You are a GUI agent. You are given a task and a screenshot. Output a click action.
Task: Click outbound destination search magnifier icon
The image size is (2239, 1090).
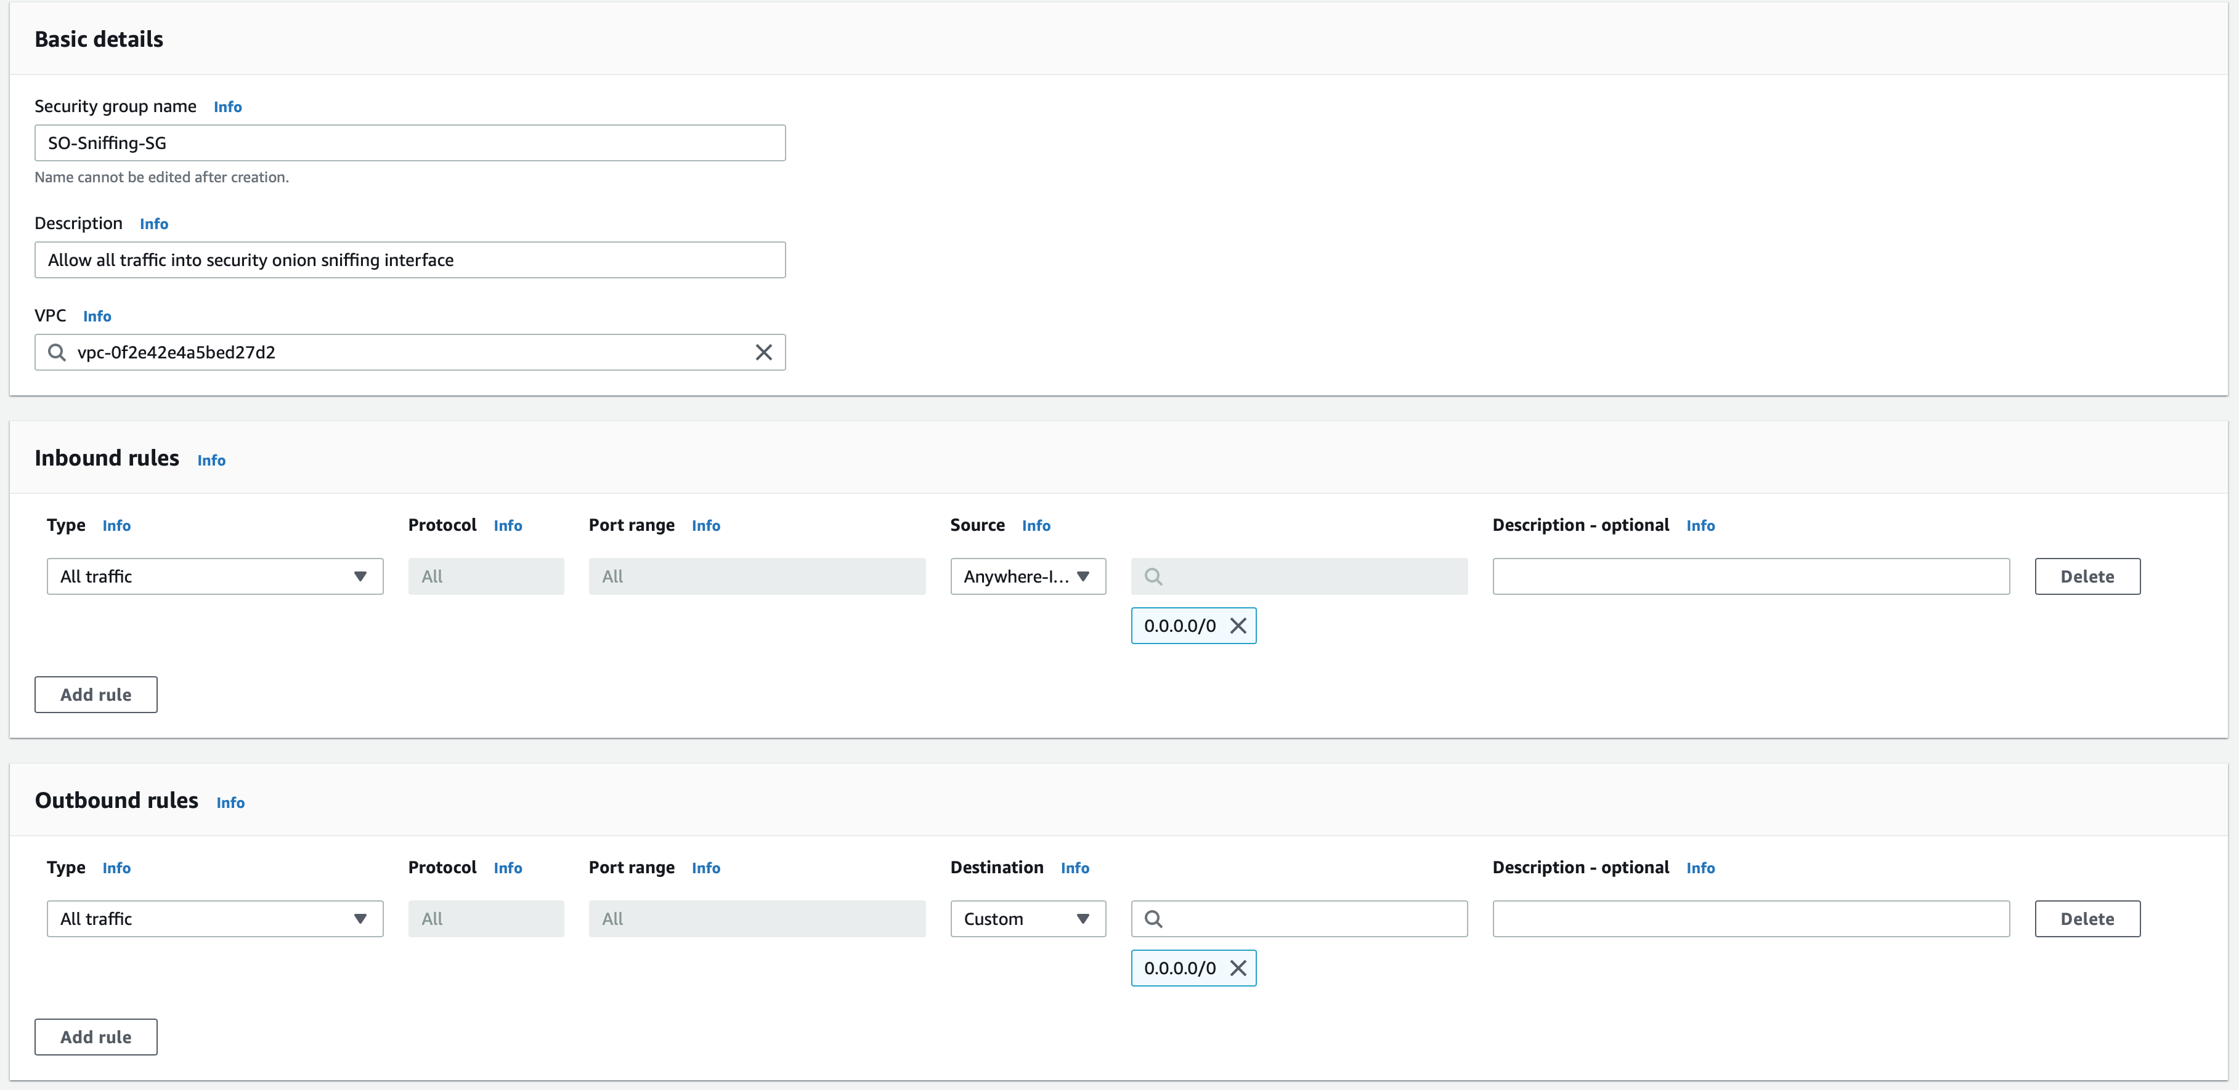coord(1153,919)
